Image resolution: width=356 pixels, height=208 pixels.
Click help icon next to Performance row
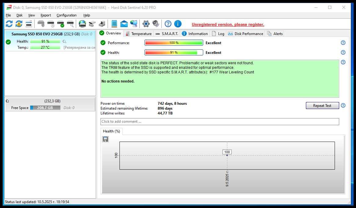coord(343,43)
